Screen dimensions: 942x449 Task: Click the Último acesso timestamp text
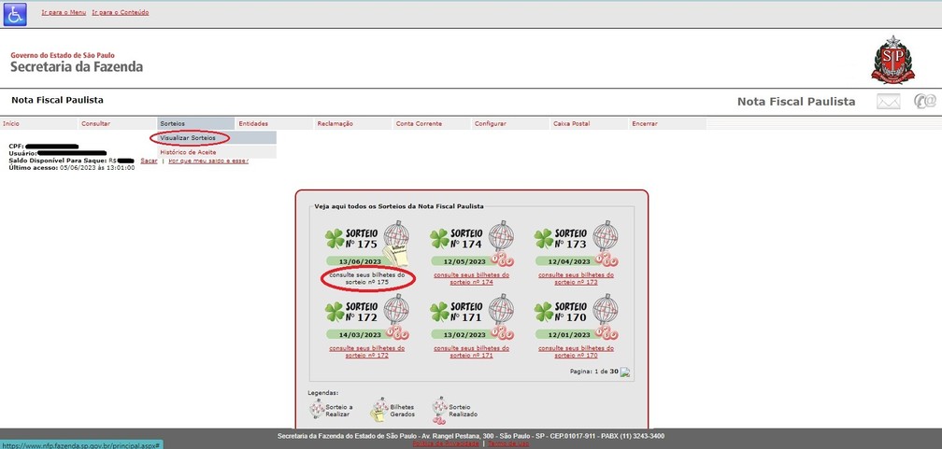(x=71, y=168)
